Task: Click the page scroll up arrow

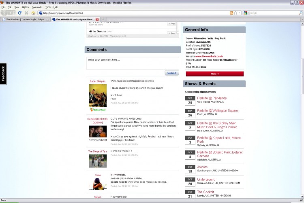Action: [302, 24]
